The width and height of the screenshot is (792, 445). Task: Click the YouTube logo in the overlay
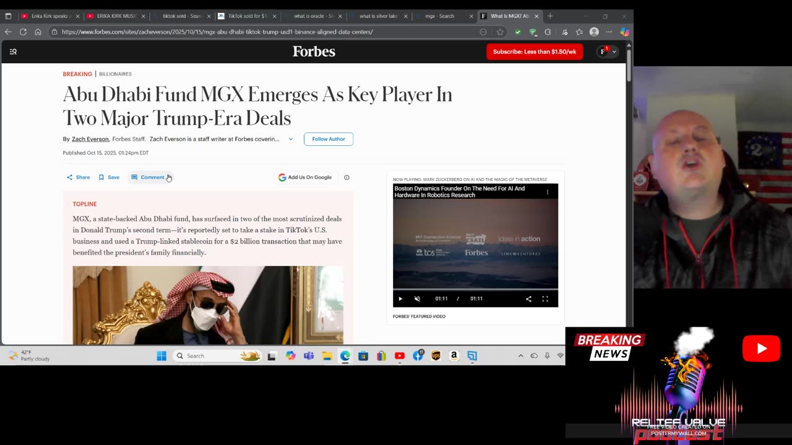pyautogui.click(x=761, y=349)
